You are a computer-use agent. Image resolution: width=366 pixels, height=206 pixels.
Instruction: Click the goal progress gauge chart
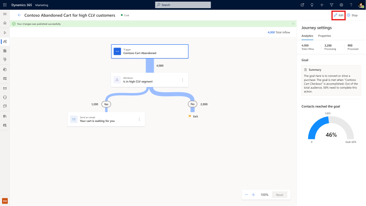[331, 128]
